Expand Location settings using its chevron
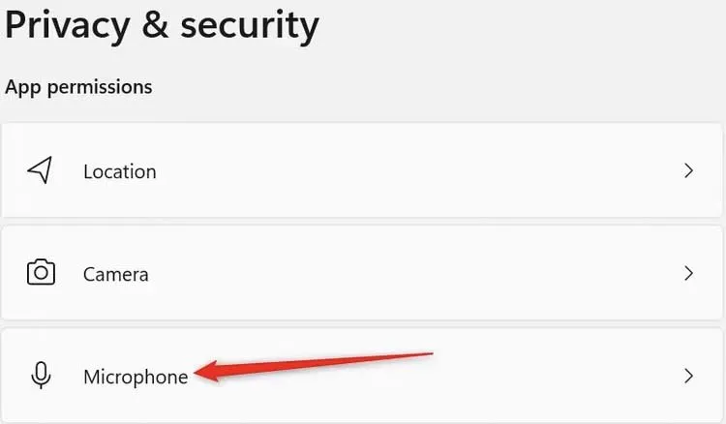 pyautogui.click(x=688, y=171)
